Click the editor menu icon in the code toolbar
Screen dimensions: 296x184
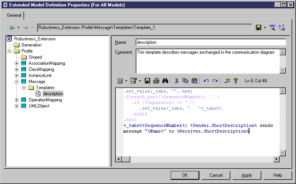120,81
